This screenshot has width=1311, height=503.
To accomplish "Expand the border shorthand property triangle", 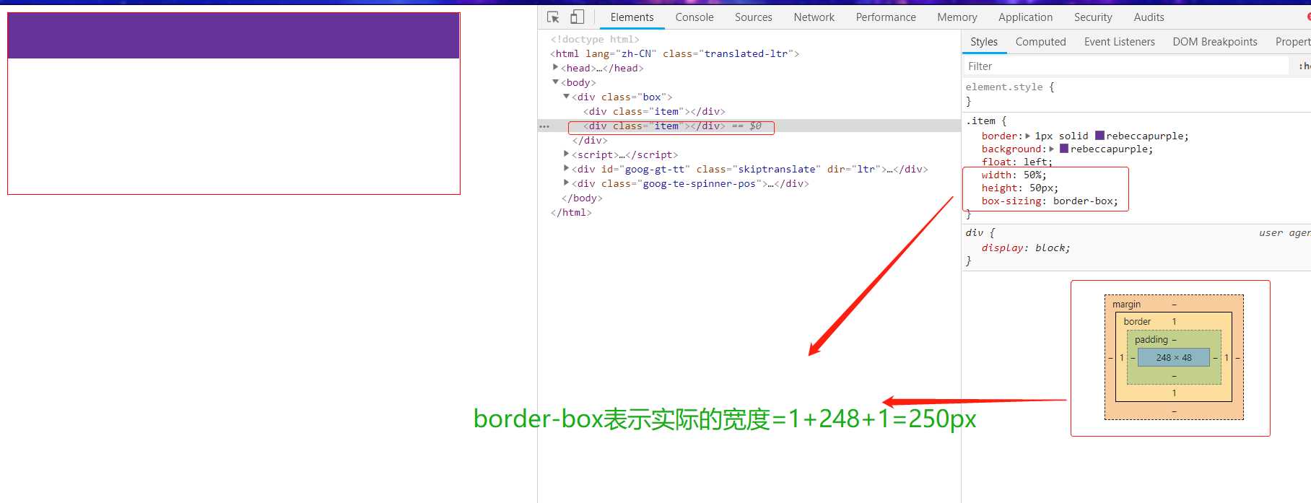I will click(x=1028, y=136).
